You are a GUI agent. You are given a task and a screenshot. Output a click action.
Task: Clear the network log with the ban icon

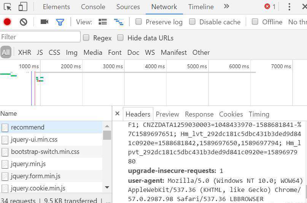tap(24, 22)
